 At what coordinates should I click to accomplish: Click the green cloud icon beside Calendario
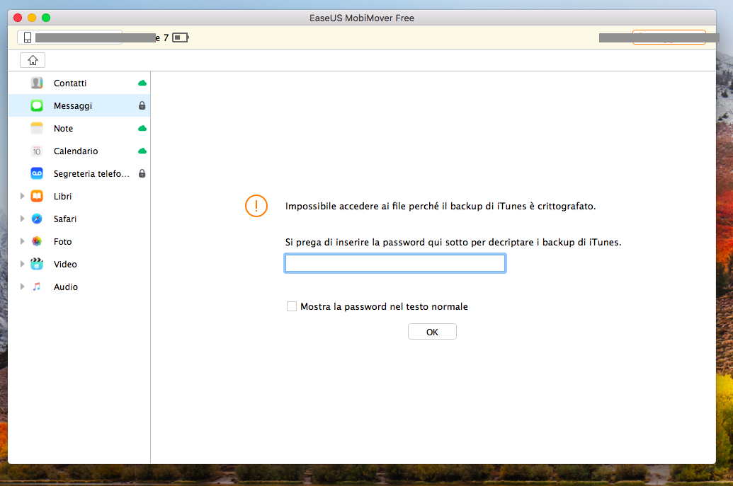[x=142, y=151]
